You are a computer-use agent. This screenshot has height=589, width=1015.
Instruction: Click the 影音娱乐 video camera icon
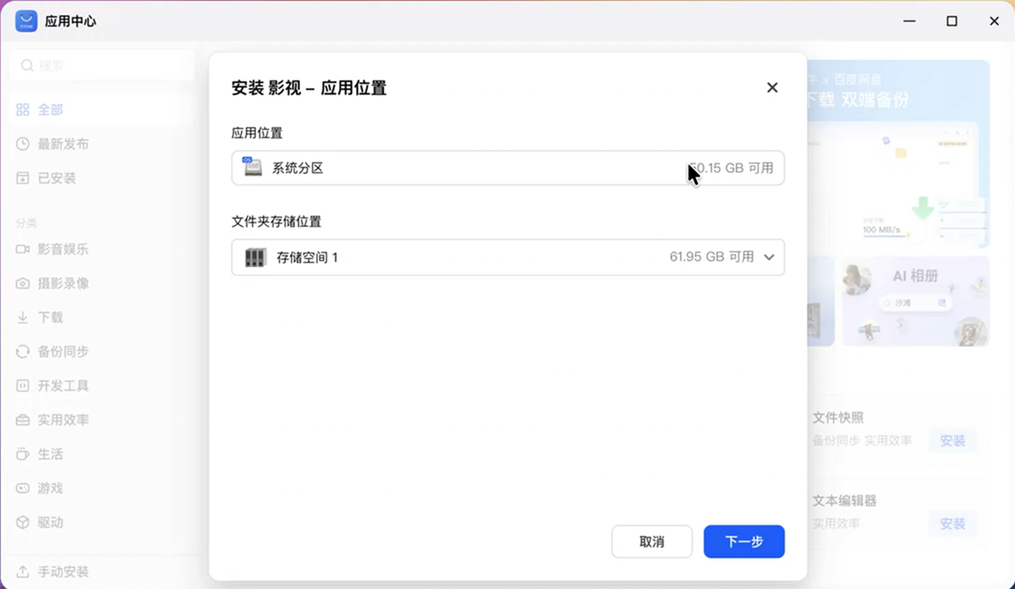pyautogui.click(x=22, y=249)
